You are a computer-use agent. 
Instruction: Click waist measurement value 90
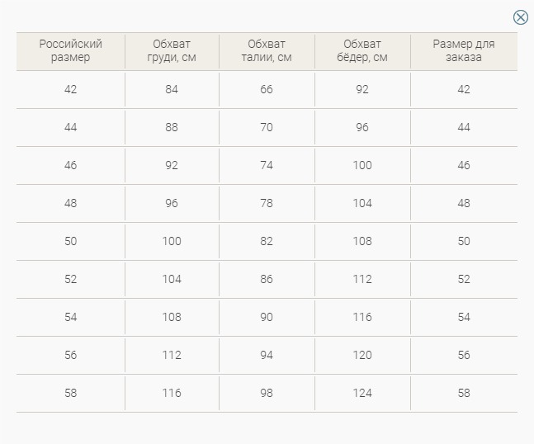tap(267, 317)
